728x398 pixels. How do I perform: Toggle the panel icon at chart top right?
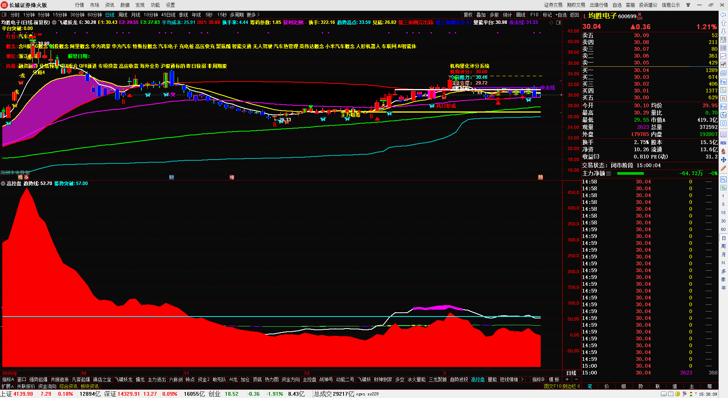pyautogui.click(x=559, y=22)
